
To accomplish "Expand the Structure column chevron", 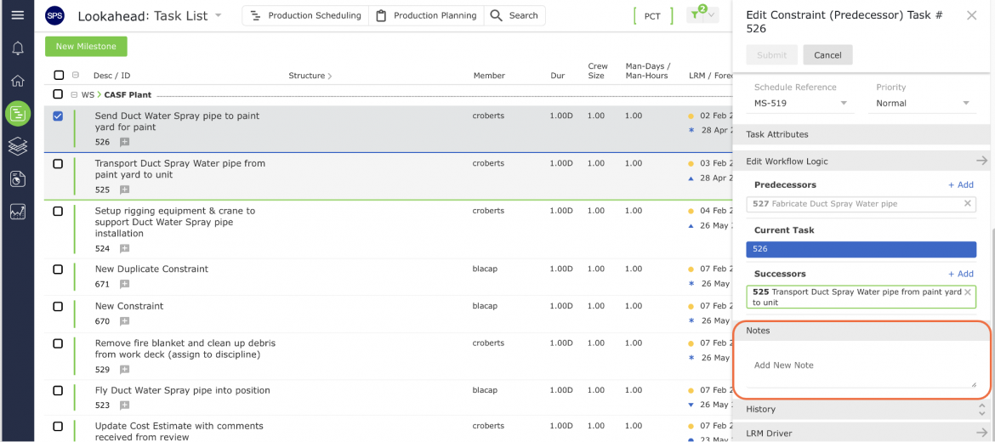I will click(x=329, y=76).
